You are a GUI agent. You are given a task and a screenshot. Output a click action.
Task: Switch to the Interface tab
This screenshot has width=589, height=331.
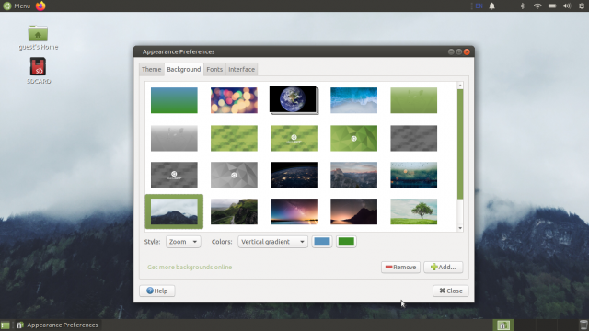241,70
